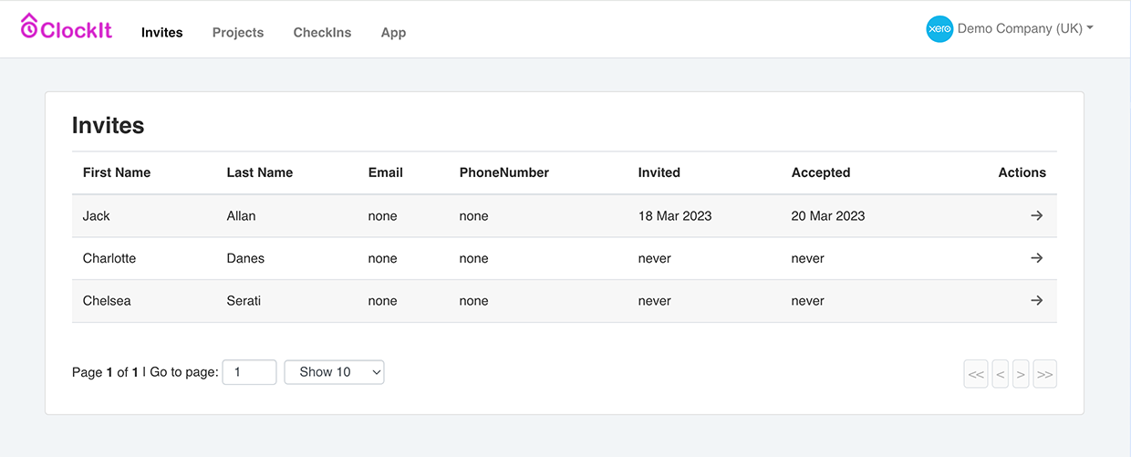Open Chelsea Serati's action arrow
The image size is (1131, 457).
pos(1036,301)
